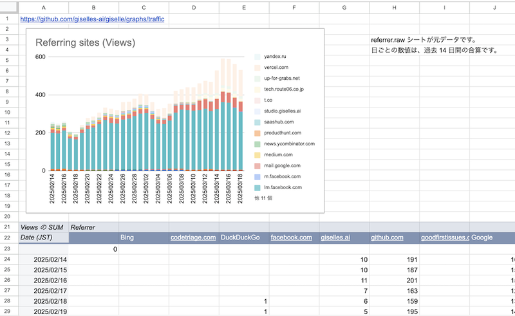Select the news.ycombinator.com legend entry
The image size is (515, 316).
(289, 144)
